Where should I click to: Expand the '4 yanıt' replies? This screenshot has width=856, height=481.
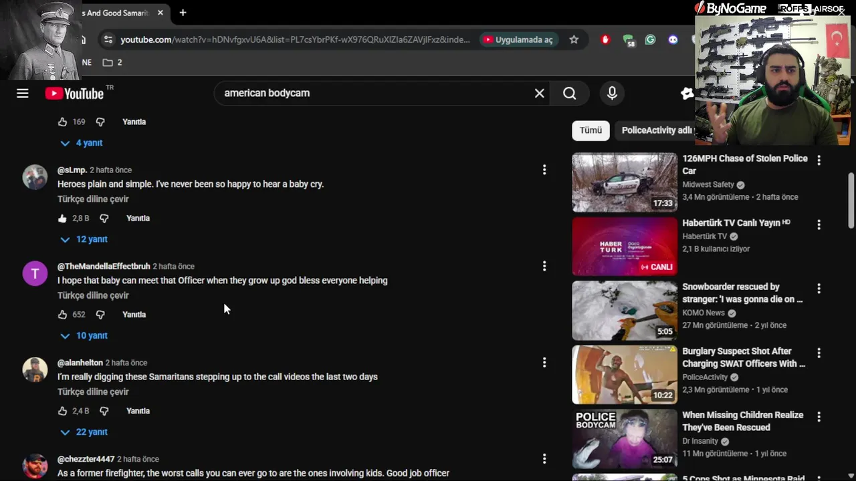click(82, 143)
